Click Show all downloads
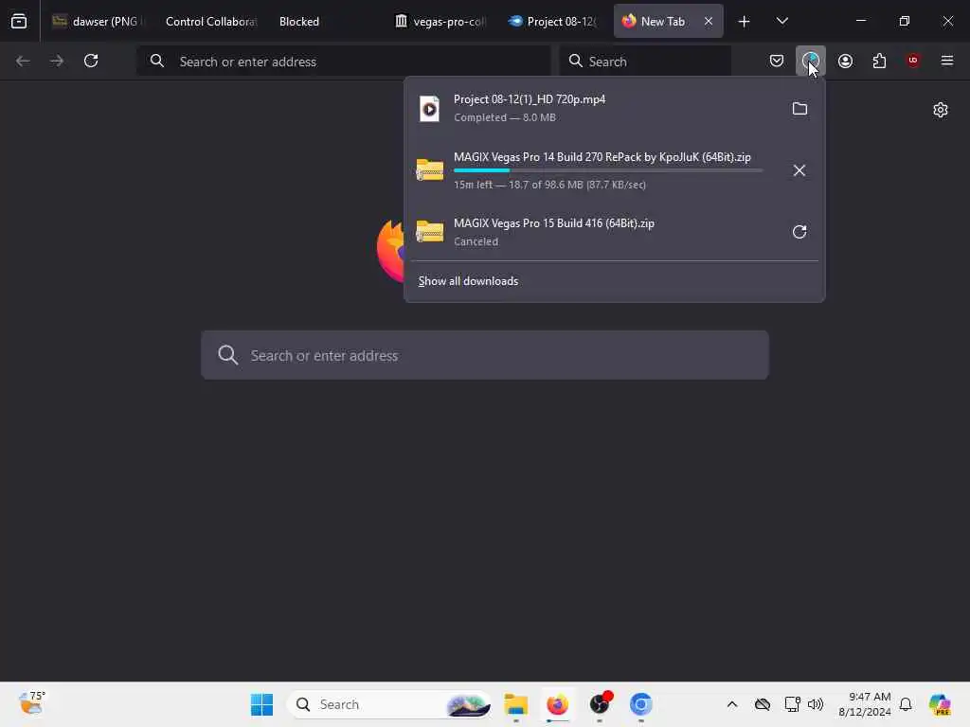This screenshot has width=970, height=727. coord(468,281)
